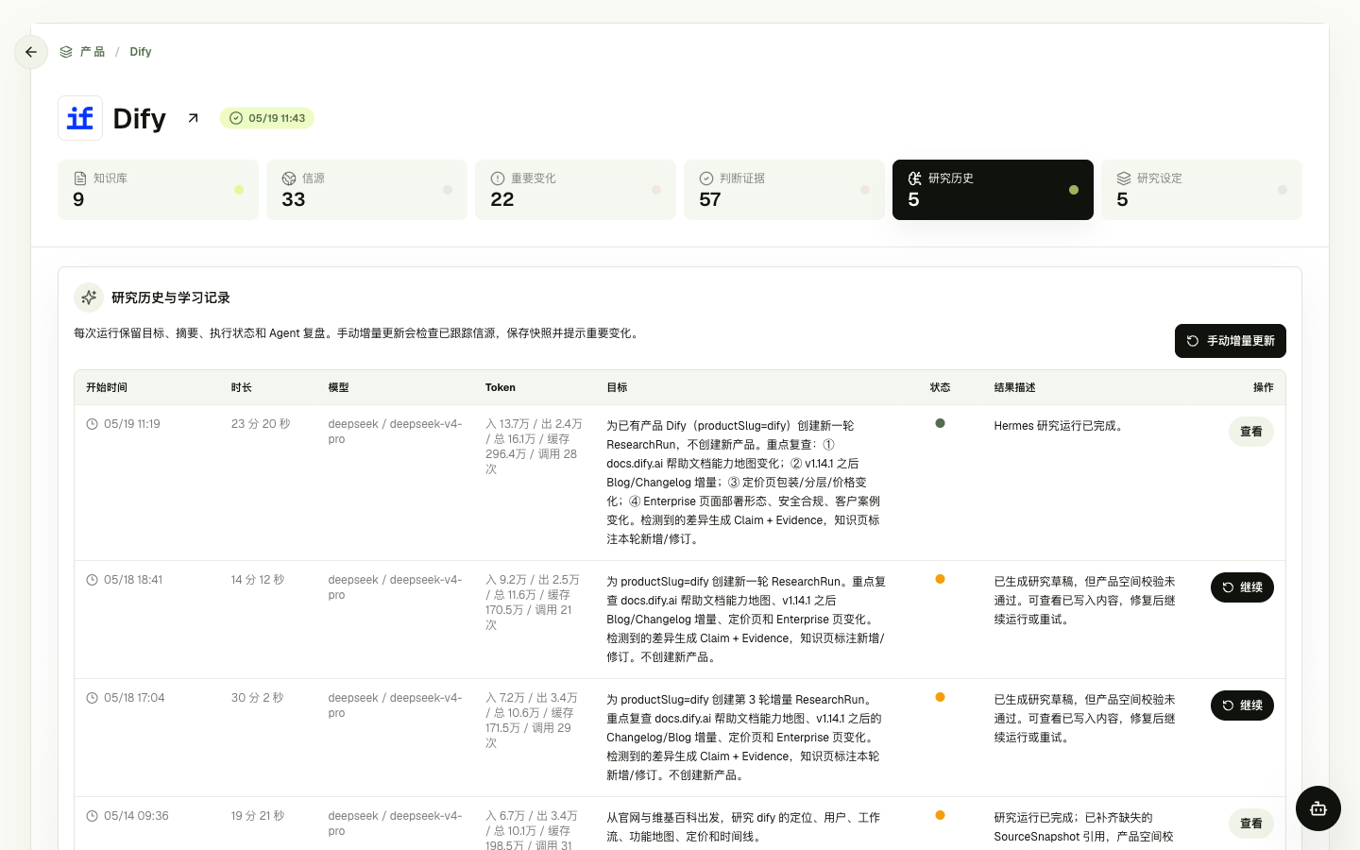1360x850 pixels.
Task: Click the start time 05/18 17:04
Action: click(134, 698)
